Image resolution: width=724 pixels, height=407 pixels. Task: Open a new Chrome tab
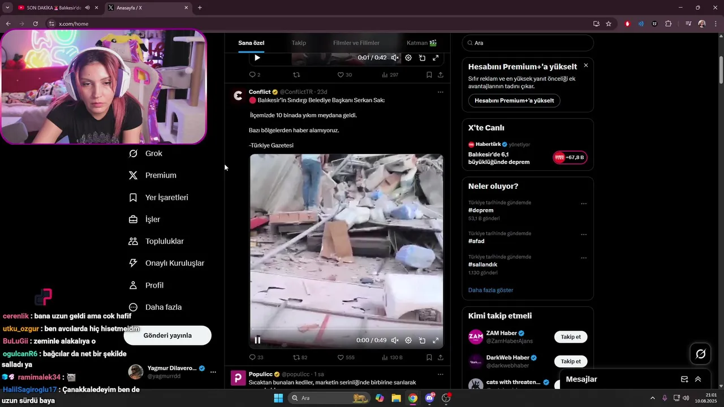coord(200,8)
